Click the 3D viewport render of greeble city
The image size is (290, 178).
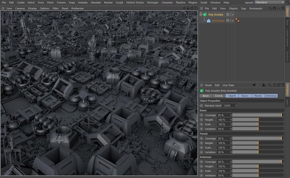click(x=99, y=93)
